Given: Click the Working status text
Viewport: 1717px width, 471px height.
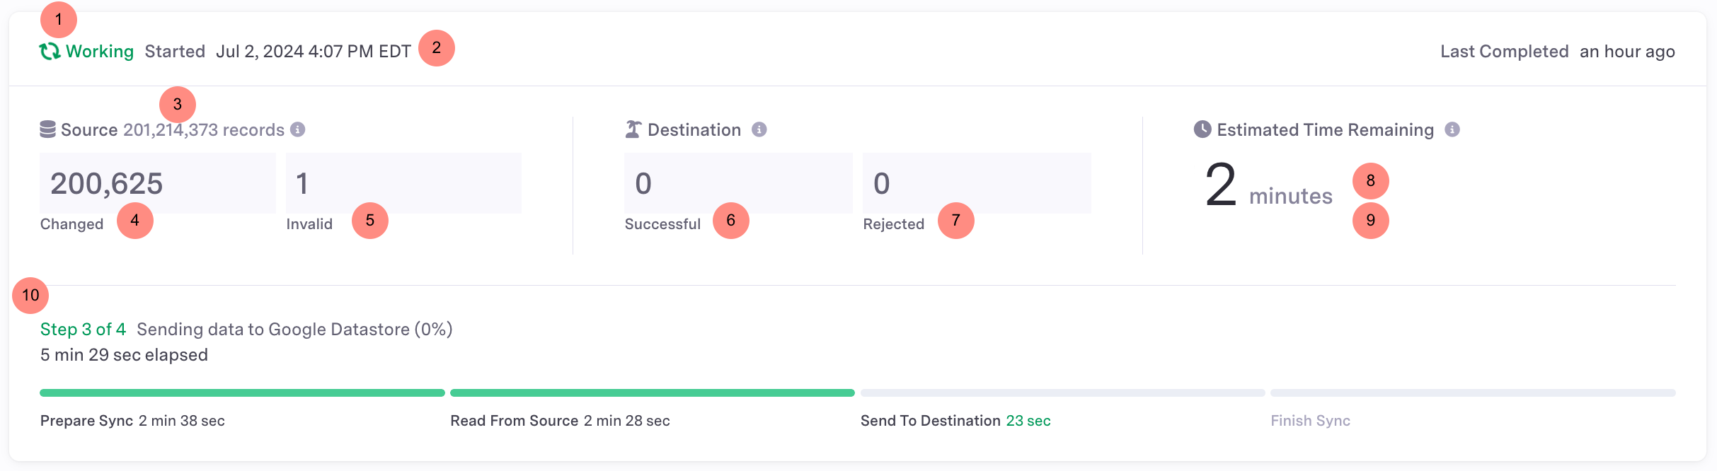Looking at the screenshot, I should click(100, 52).
